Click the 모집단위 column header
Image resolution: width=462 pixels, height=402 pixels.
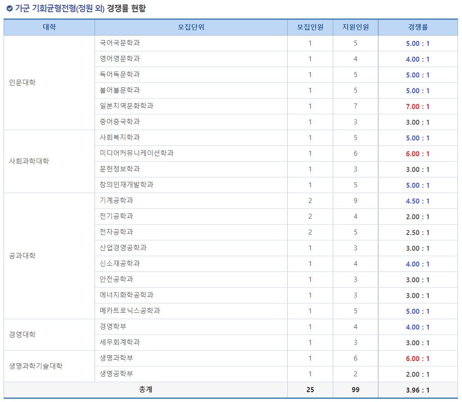point(190,27)
